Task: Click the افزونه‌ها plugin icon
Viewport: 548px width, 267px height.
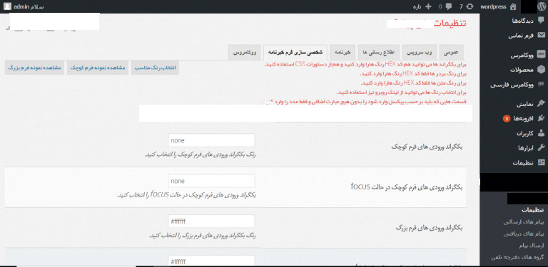Action: [x=542, y=118]
